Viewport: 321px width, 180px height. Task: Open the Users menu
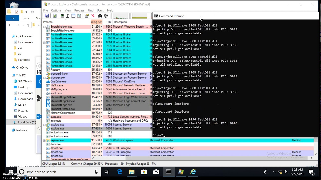coord(100,10)
